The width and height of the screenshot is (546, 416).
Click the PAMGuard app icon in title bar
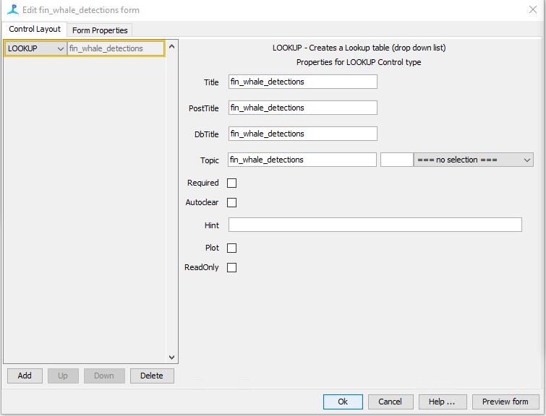pos(12,10)
